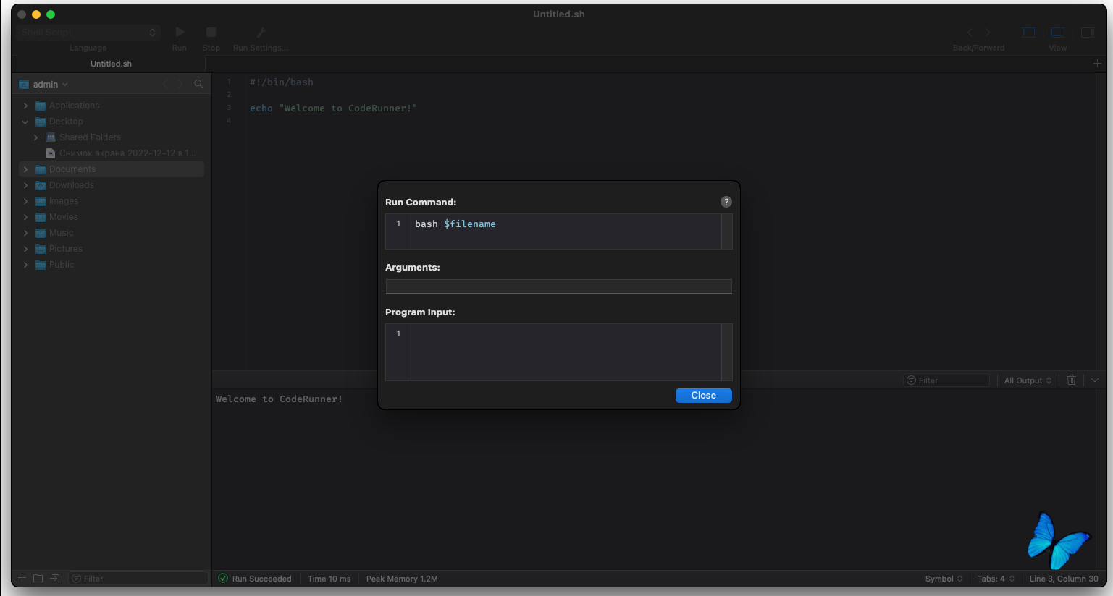Expand the Downloads folder arrow

click(x=26, y=185)
